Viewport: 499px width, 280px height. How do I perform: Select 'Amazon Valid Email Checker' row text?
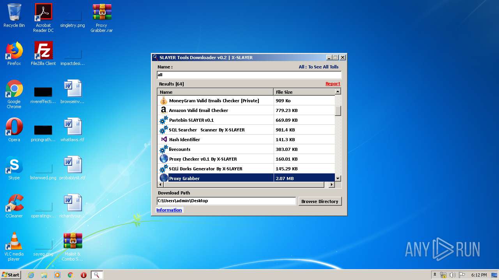click(x=198, y=110)
